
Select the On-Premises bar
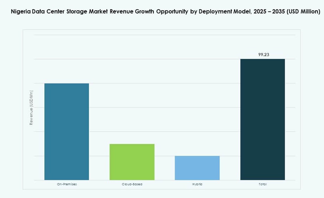[x=66, y=131]
